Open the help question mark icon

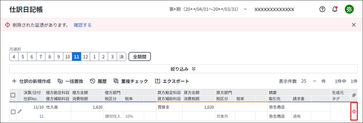(x=322, y=9)
